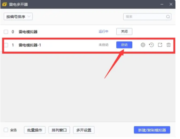Enable the 全选 select-all checkbox

click(6, 130)
